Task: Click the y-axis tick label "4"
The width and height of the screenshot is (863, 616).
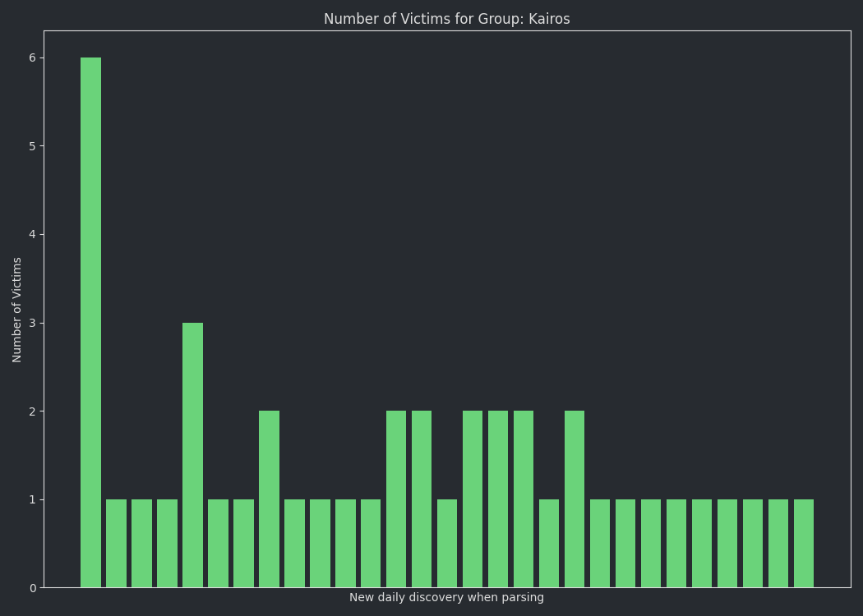Action: click(x=33, y=235)
